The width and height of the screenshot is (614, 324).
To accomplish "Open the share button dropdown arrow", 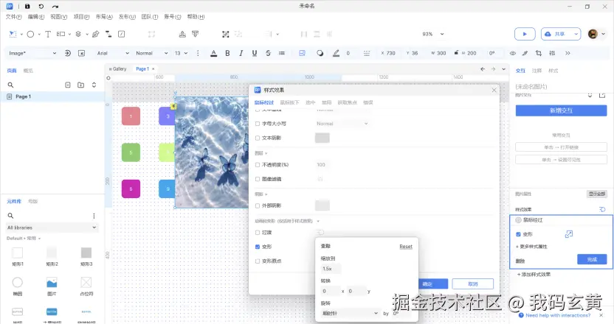I will 576,34.
